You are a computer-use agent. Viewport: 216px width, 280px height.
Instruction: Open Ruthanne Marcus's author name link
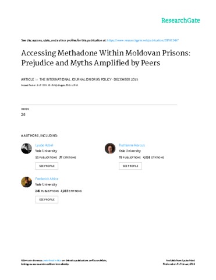[x=132, y=145]
